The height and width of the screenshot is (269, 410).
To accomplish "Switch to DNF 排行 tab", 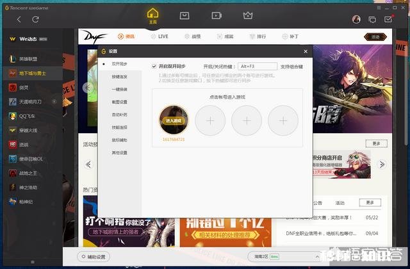I will pyautogui.click(x=258, y=37).
